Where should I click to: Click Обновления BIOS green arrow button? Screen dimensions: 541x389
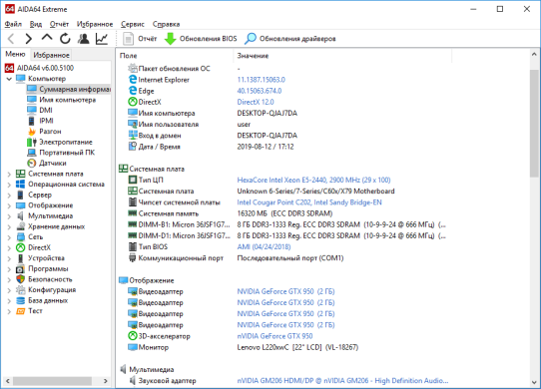[201, 39]
